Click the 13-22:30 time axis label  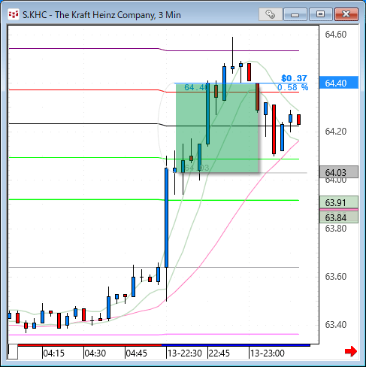185,353
